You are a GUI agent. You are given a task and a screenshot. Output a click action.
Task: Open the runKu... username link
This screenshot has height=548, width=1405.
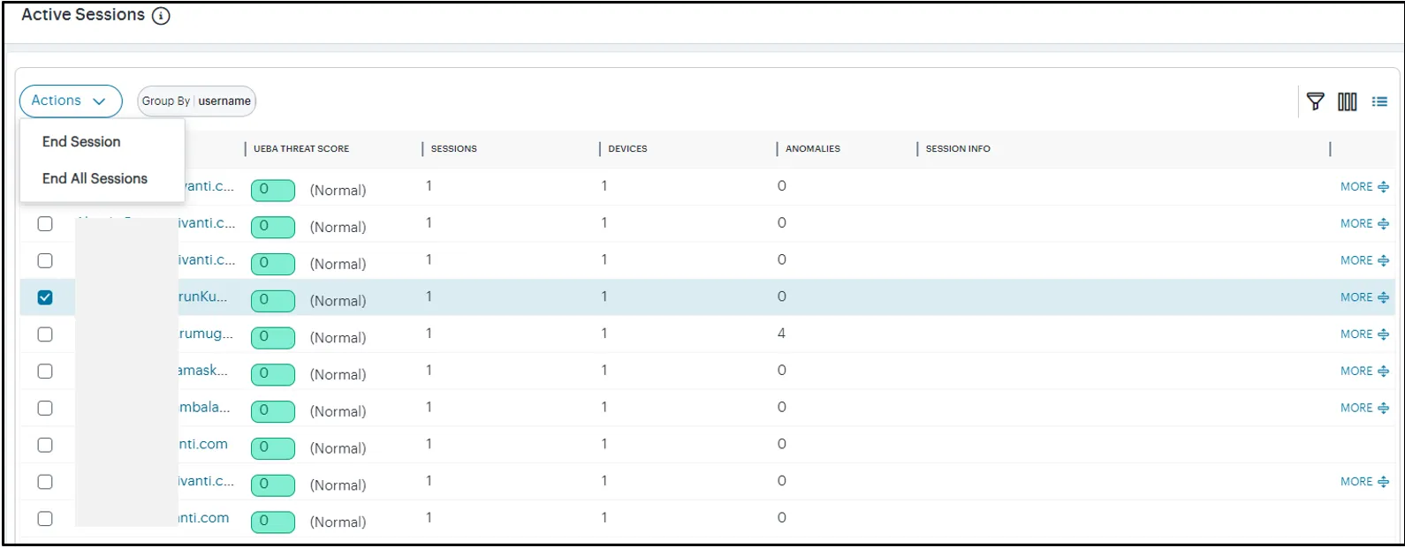point(202,297)
